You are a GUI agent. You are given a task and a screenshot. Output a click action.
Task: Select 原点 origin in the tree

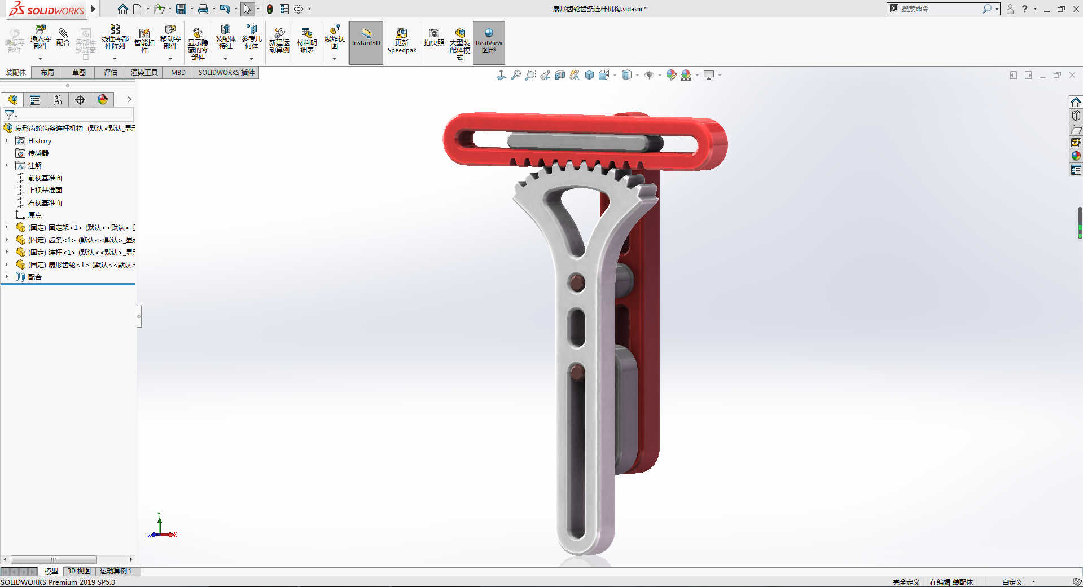tap(29, 215)
